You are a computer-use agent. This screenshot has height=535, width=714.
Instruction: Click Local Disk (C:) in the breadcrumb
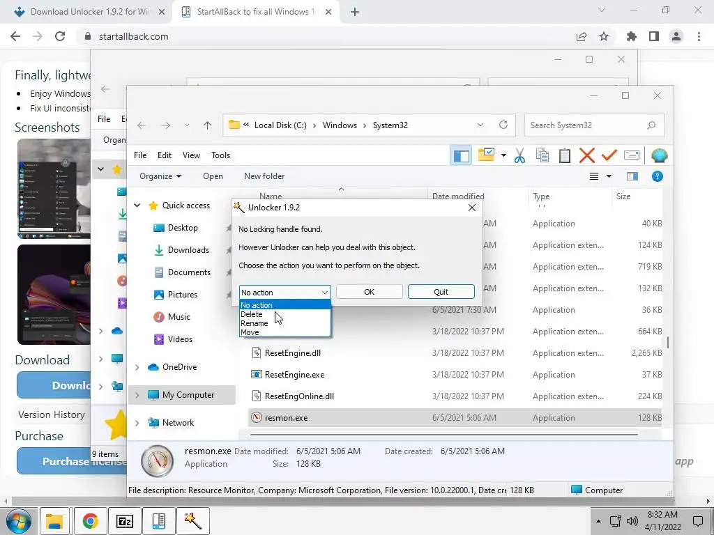pyautogui.click(x=280, y=125)
